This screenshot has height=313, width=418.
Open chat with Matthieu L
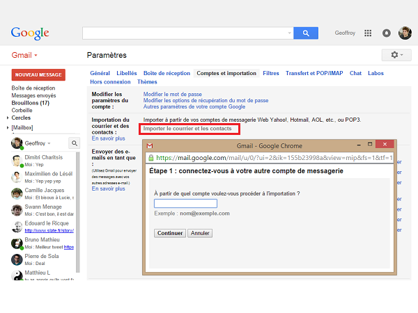42,275
